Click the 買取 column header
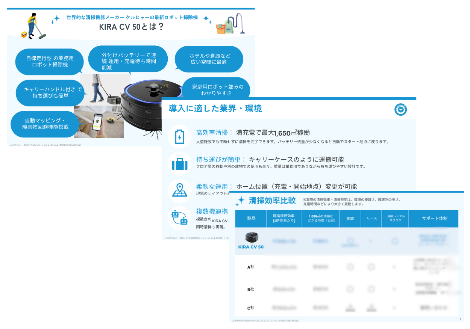The image size is (470, 329). 350,218
